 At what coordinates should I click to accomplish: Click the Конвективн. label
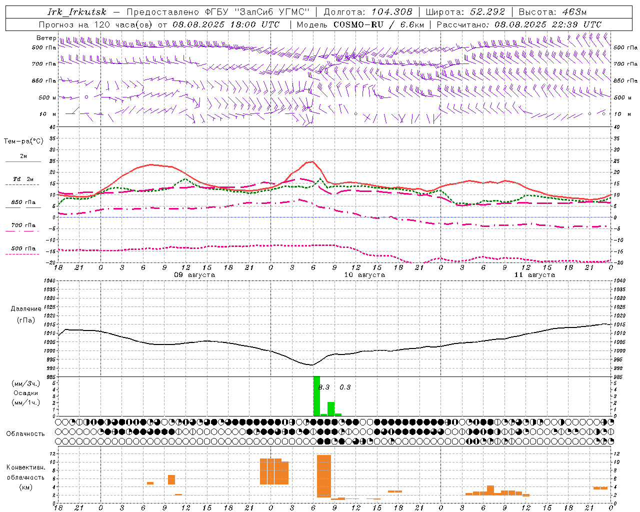coord(26,467)
